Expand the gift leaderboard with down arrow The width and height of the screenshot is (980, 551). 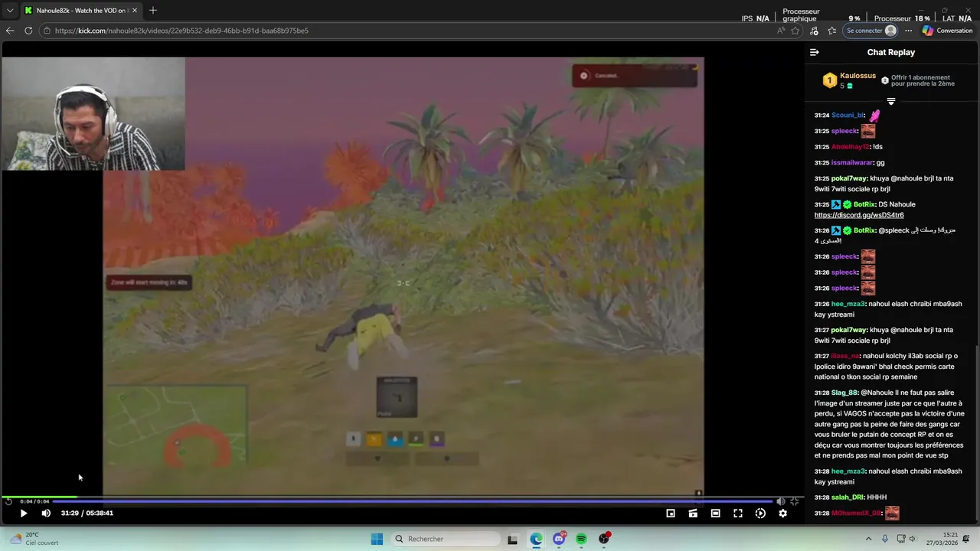click(x=891, y=101)
